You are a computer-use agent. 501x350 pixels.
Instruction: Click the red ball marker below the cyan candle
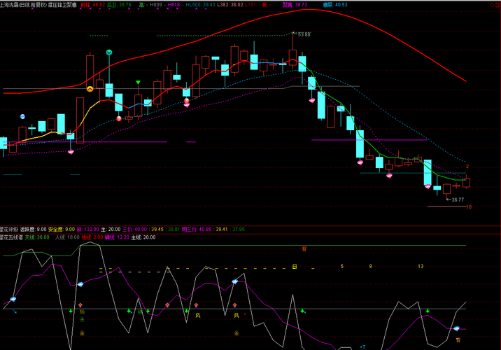pyautogui.click(x=119, y=118)
